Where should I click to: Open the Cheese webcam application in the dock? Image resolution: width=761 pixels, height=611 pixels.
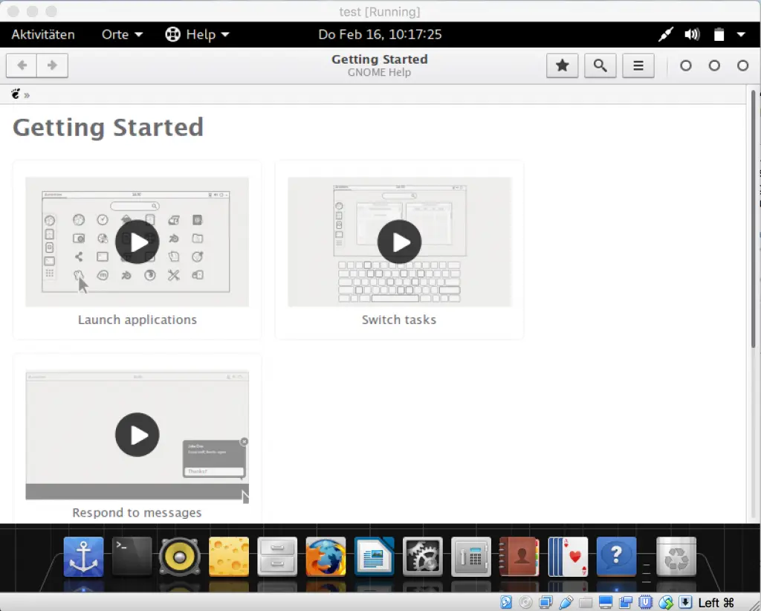(228, 555)
